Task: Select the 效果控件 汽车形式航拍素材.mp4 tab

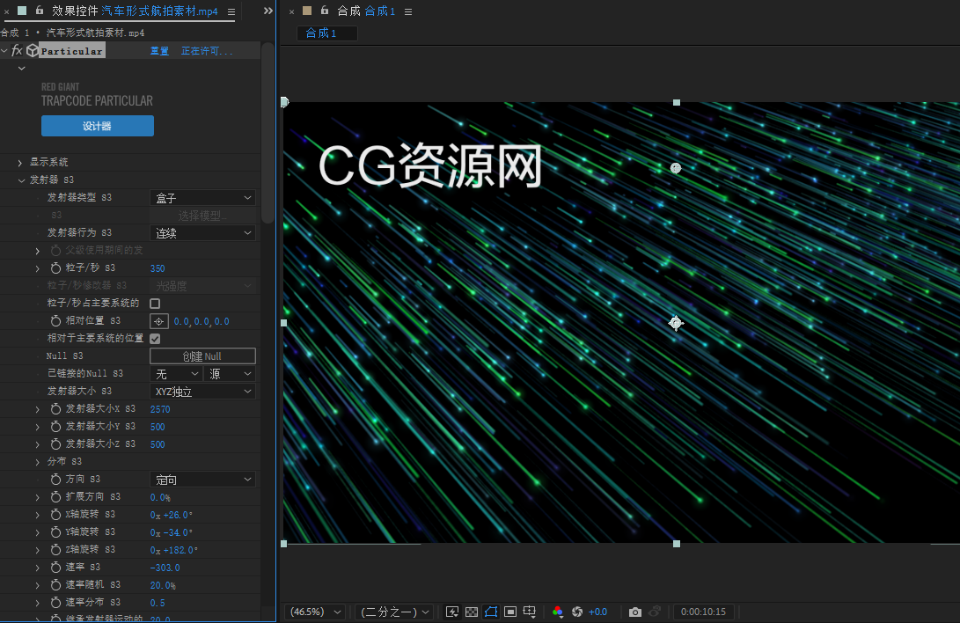Action: coord(135,11)
